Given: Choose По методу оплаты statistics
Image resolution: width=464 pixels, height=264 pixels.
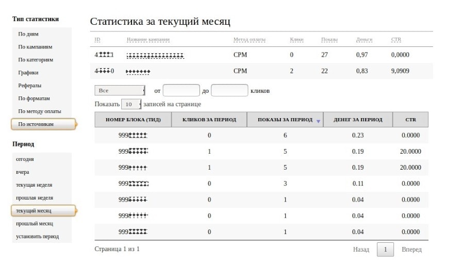Looking at the screenshot, I should coord(40,111).
